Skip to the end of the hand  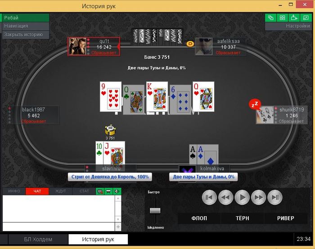pyautogui.click(x=275, y=197)
